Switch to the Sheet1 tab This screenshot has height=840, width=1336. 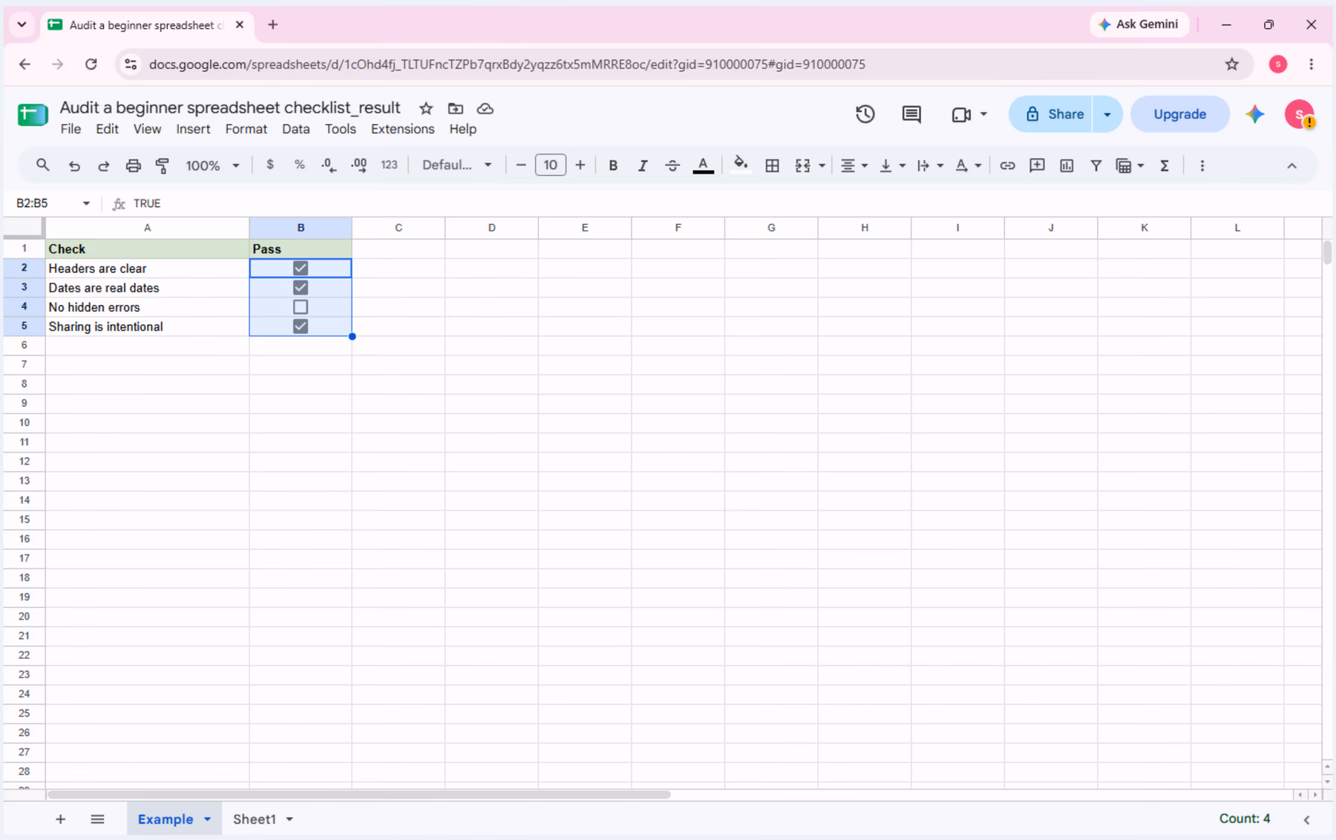pyautogui.click(x=255, y=819)
